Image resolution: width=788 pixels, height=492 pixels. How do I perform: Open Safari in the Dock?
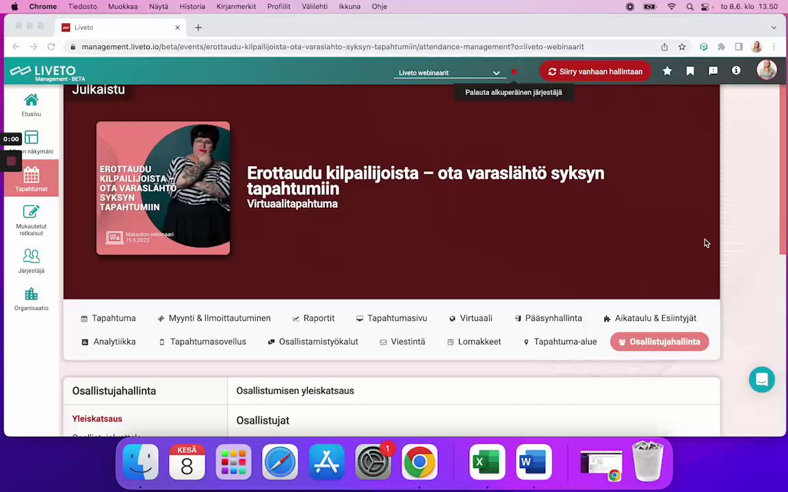click(x=280, y=462)
